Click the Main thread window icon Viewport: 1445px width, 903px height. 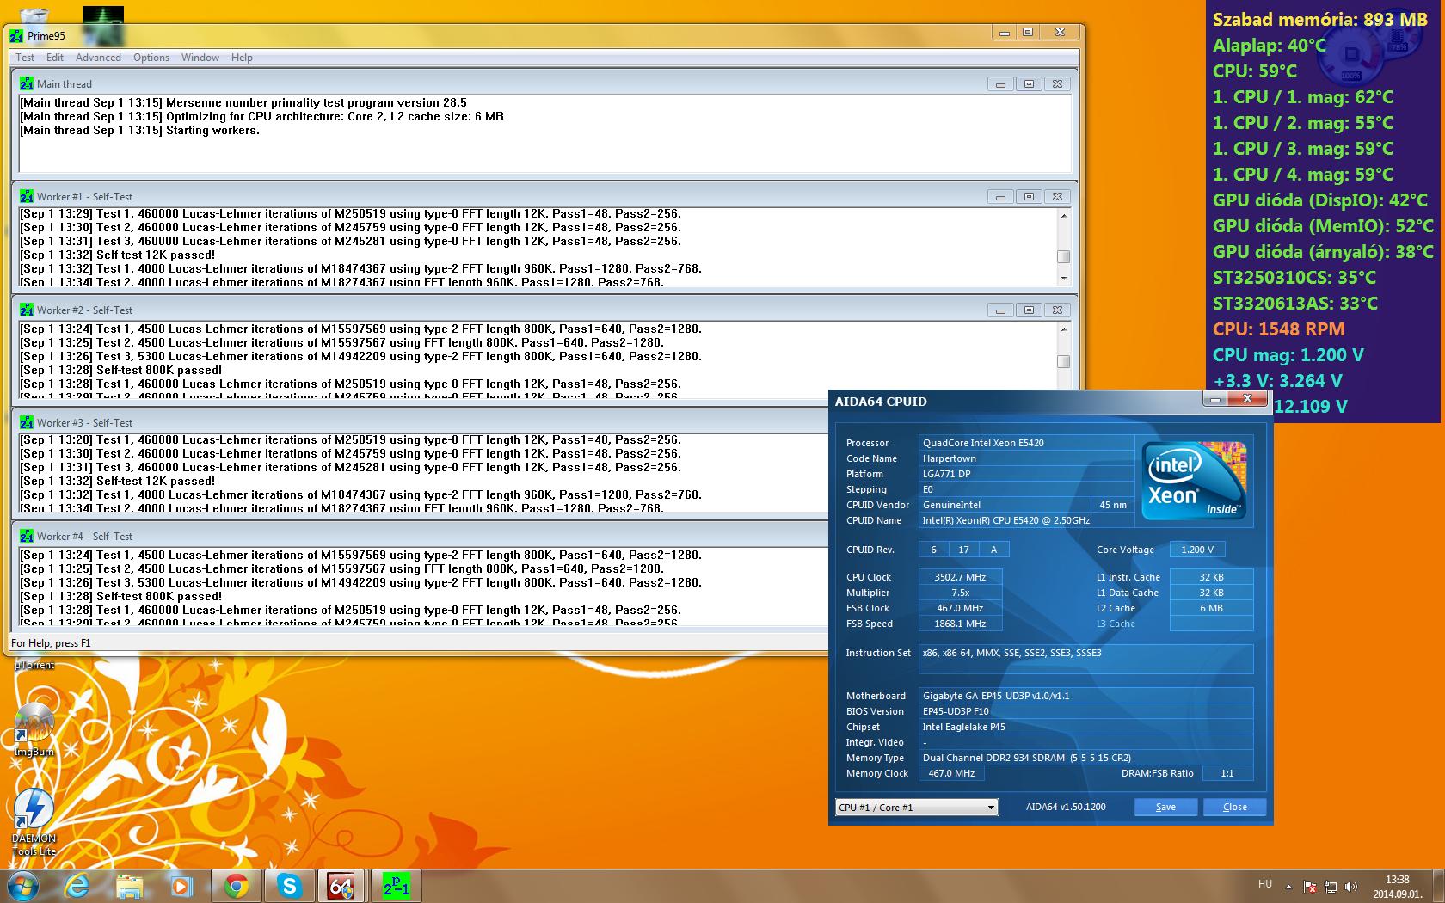(x=27, y=83)
